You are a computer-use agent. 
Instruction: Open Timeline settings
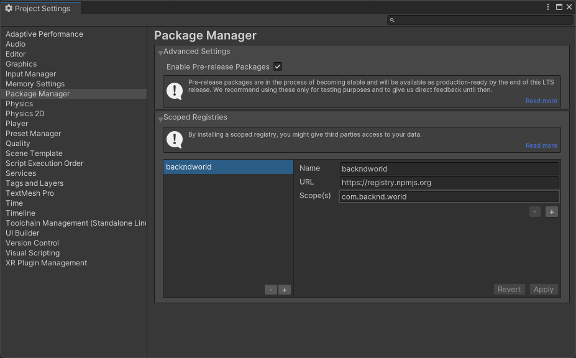click(x=73, y=213)
